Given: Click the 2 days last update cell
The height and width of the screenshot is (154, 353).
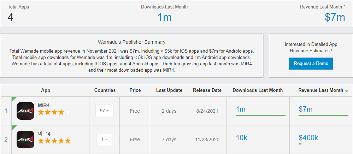Looking at the screenshot, I should point(169,111).
